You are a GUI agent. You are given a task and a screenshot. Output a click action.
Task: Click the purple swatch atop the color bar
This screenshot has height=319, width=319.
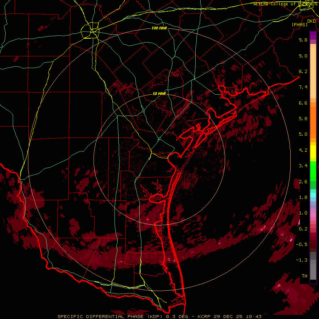[313, 35]
